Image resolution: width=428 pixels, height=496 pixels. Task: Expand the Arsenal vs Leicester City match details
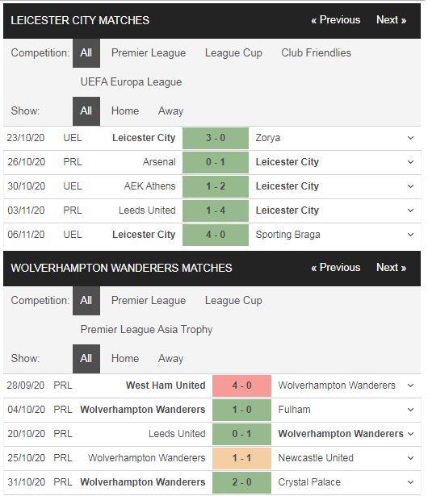pyautogui.click(x=410, y=162)
